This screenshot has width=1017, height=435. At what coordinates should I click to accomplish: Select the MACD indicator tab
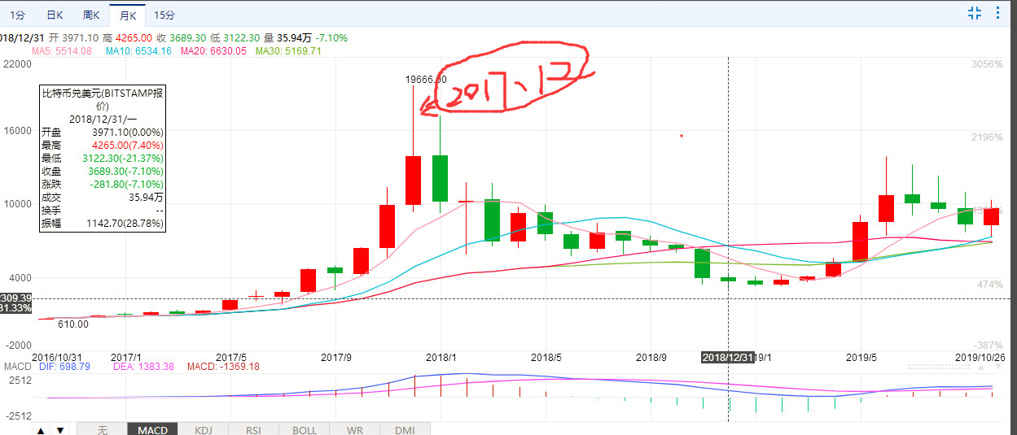[x=152, y=429]
